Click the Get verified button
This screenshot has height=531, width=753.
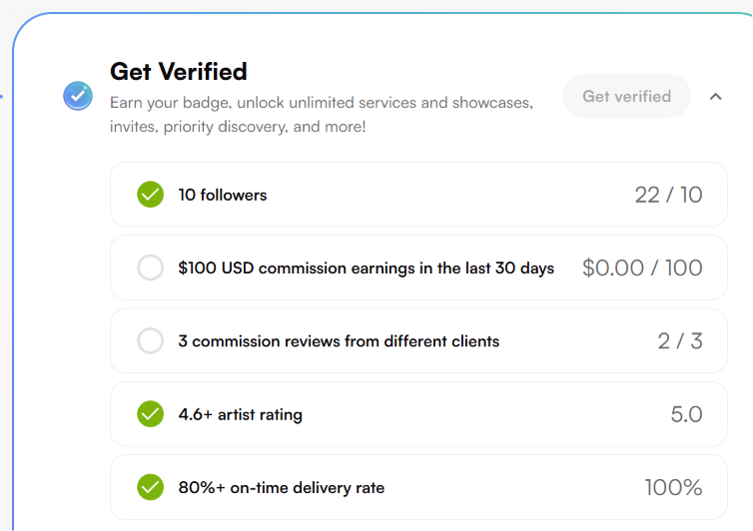627,96
